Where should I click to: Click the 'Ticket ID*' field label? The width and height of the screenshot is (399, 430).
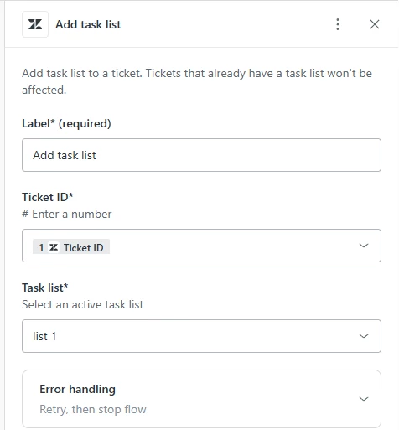[x=48, y=197]
